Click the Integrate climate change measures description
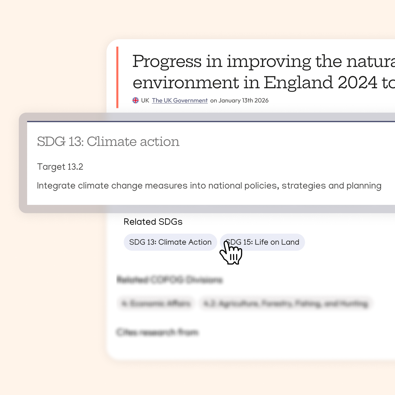 click(x=209, y=186)
